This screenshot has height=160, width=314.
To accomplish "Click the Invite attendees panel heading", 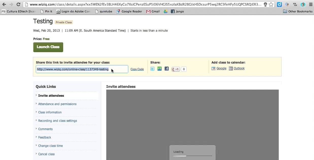I will [x=121, y=87].
